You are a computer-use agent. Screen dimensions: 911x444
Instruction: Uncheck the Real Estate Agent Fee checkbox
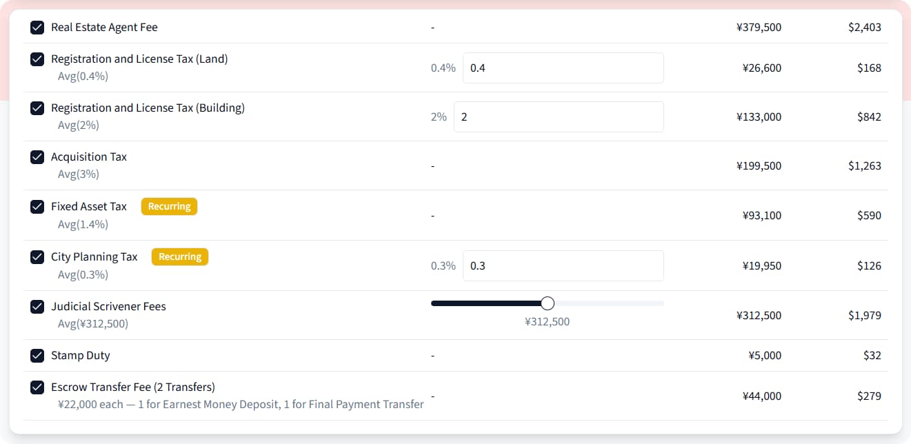(x=37, y=28)
